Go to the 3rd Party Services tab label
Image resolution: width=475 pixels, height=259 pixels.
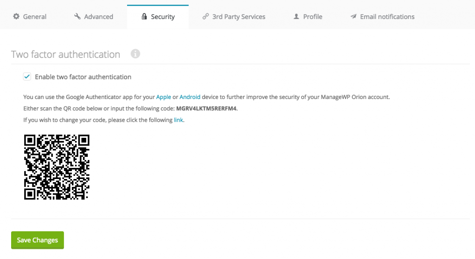point(238,17)
